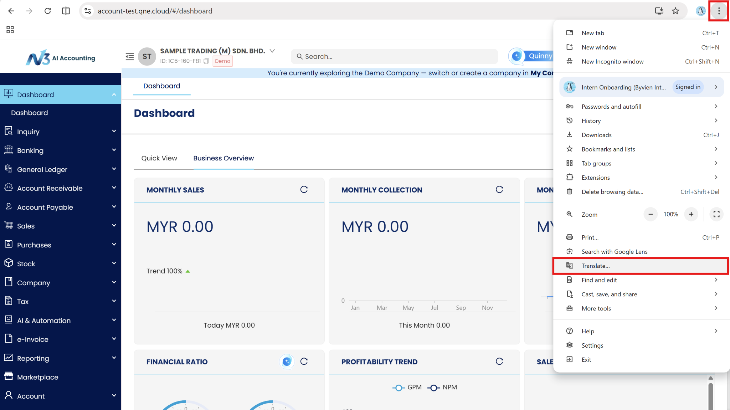Toggle fullscreen from Zoom row
The height and width of the screenshot is (410, 730).
(x=716, y=214)
